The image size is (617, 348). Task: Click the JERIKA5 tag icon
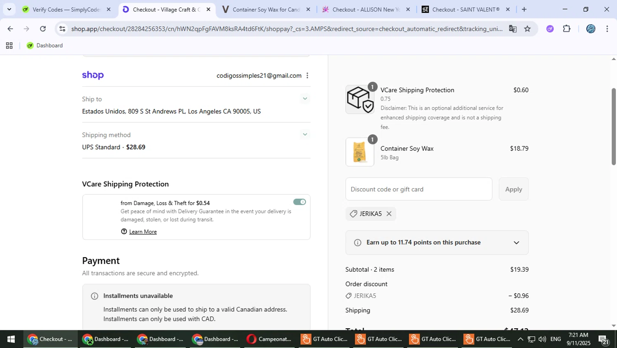353,214
